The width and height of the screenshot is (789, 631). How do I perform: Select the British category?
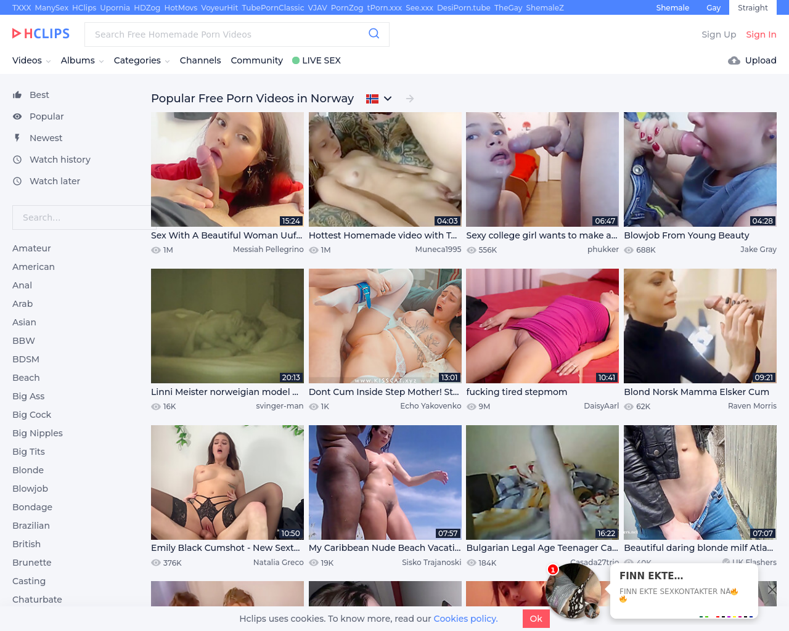pos(27,544)
